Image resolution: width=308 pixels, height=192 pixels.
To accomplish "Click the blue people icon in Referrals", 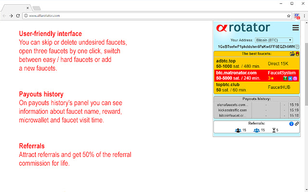I will coord(257,130).
